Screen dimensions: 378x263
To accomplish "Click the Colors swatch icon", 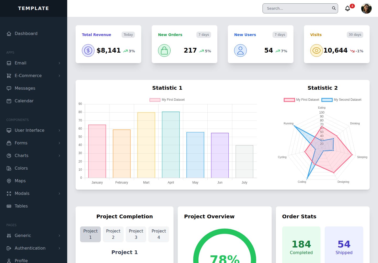I will [9, 168].
